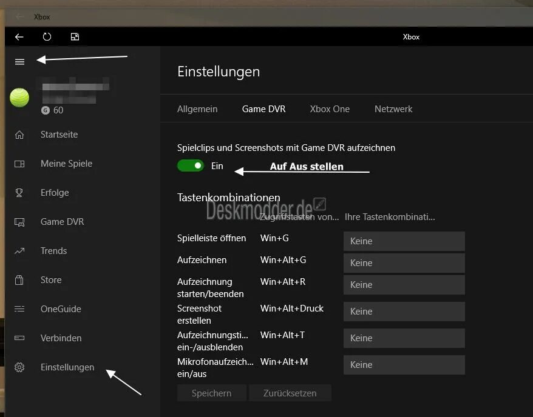Click the back arrow in the Xbox toolbar
This screenshot has width=533, height=417.
coord(19,36)
